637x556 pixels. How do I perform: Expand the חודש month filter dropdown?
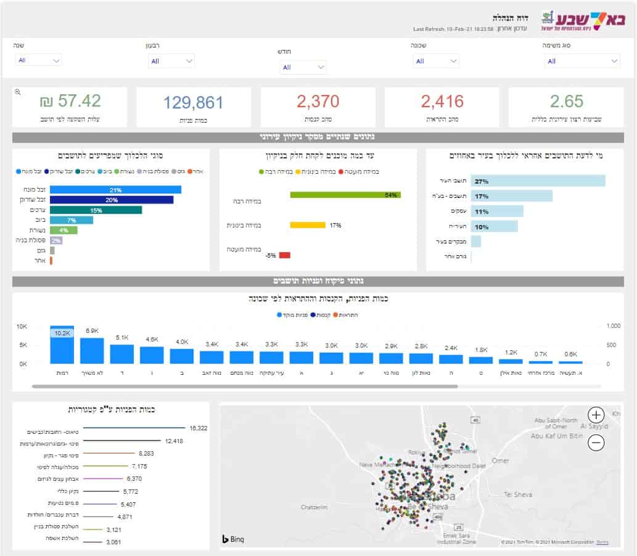coord(302,67)
